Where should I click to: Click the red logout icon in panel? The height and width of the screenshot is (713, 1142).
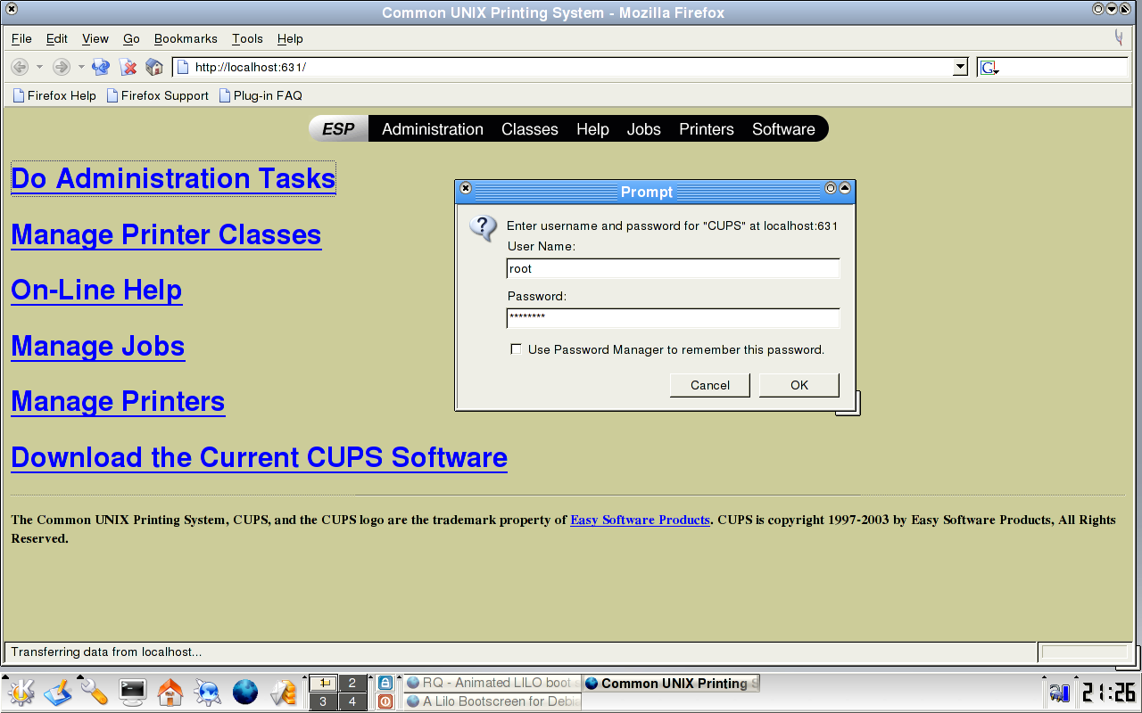[385, 701]
